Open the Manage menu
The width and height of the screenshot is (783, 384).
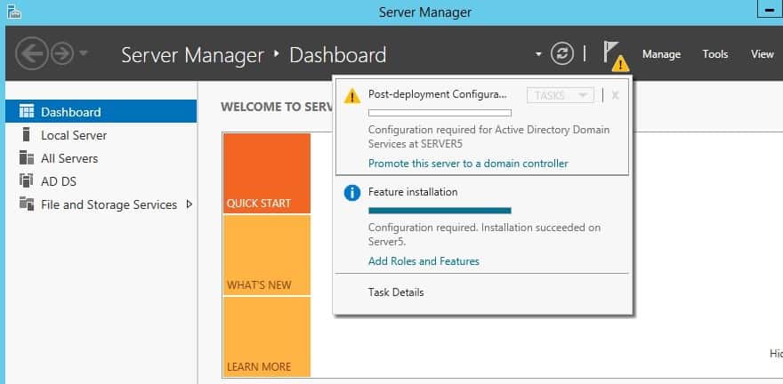[661, 54]
